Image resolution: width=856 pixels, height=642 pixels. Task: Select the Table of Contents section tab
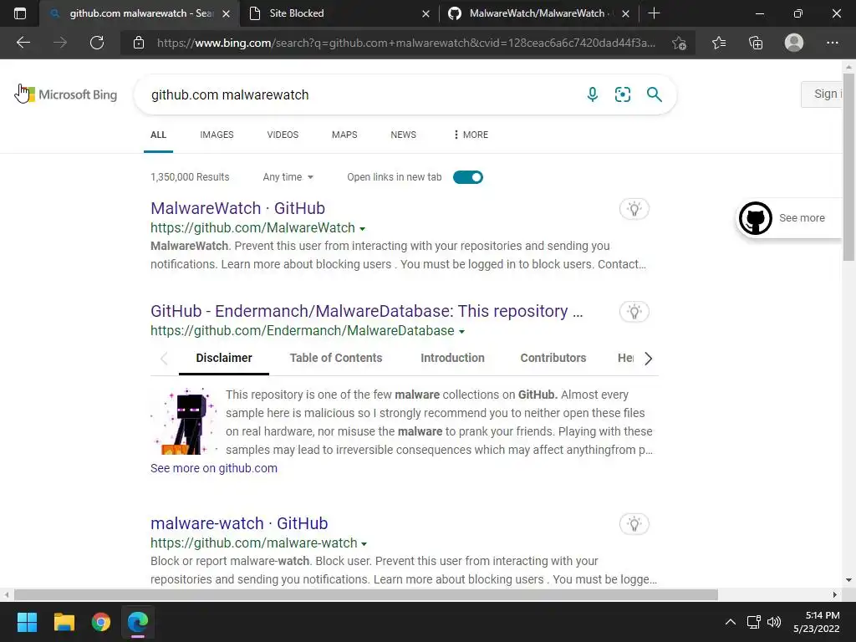(x=336, y=358)
